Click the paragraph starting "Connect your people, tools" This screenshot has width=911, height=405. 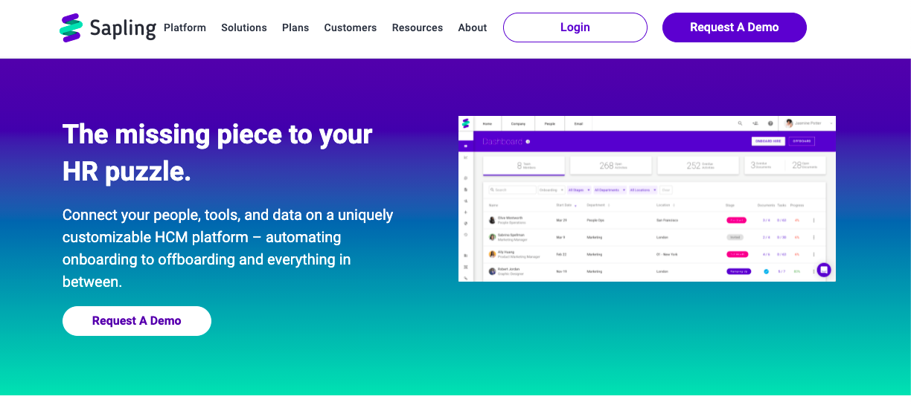pyautogui.click(x=228, y=248)
